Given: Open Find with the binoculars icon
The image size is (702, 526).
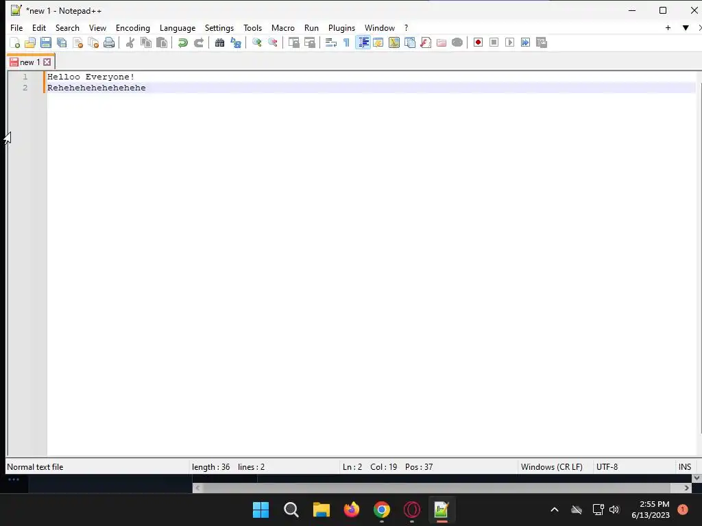Looking at the screenshot, I should tap(219, 42).
